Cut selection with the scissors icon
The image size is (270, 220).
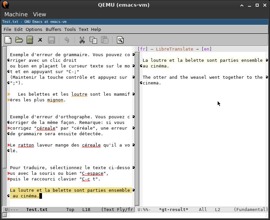82,40
